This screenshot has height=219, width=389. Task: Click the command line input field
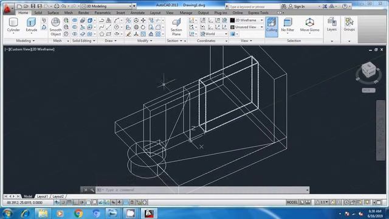[202, 190]
